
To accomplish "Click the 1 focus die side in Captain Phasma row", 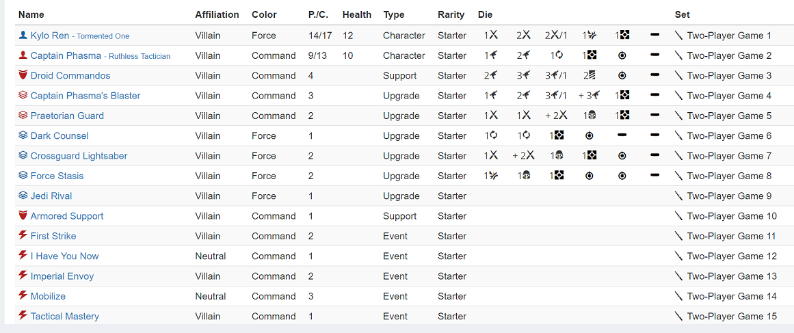I will [555, 55].
